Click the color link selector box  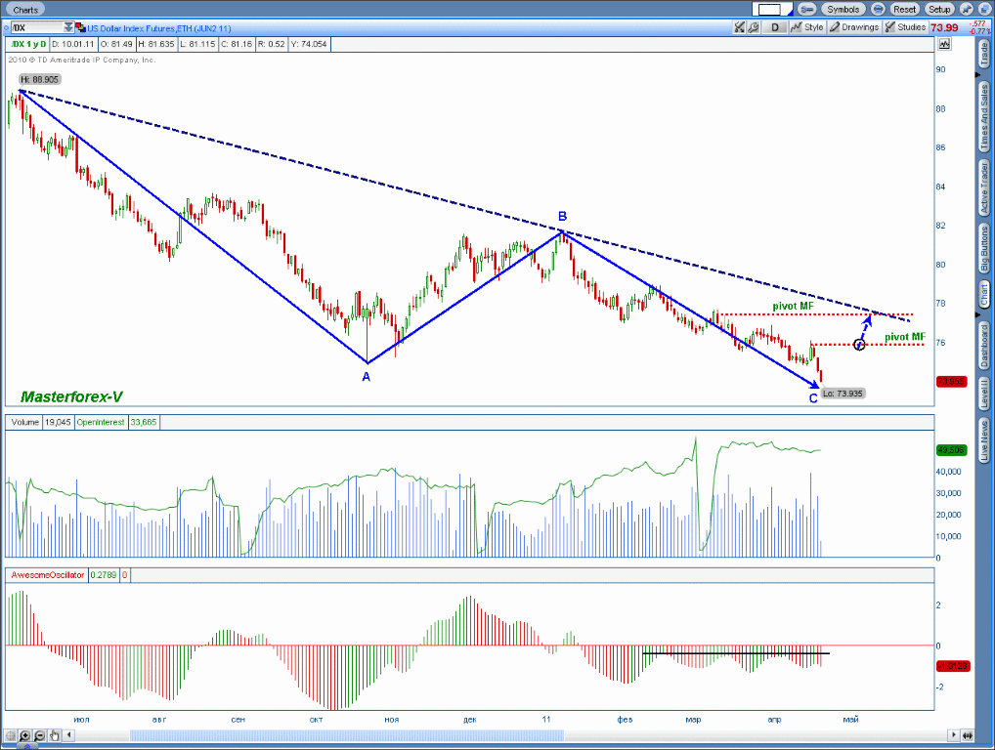click(x=772, y=10)
